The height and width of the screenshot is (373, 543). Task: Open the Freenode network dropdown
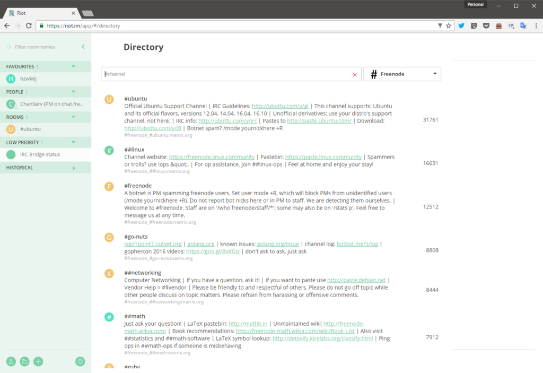402,74
